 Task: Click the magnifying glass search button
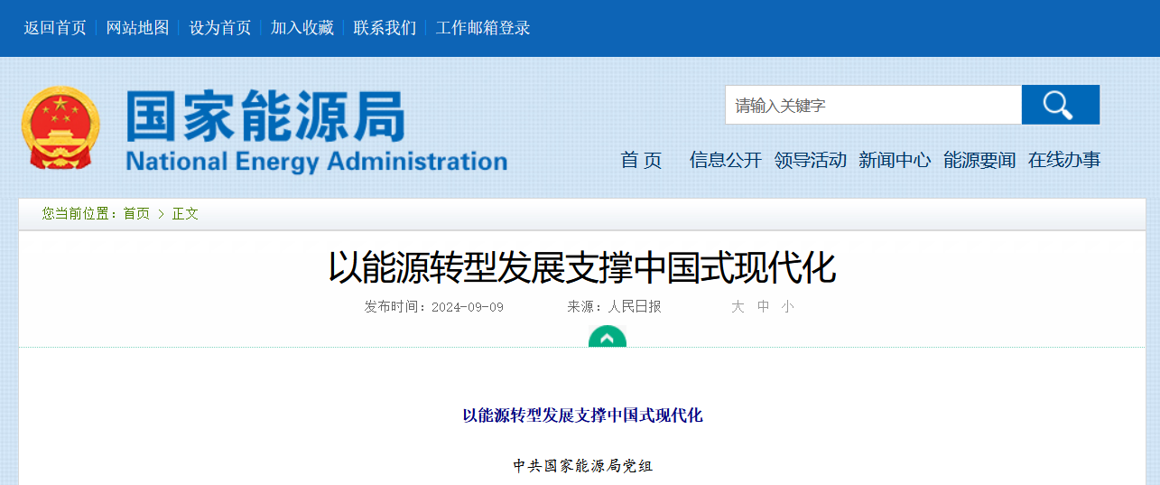point(1060,105)
